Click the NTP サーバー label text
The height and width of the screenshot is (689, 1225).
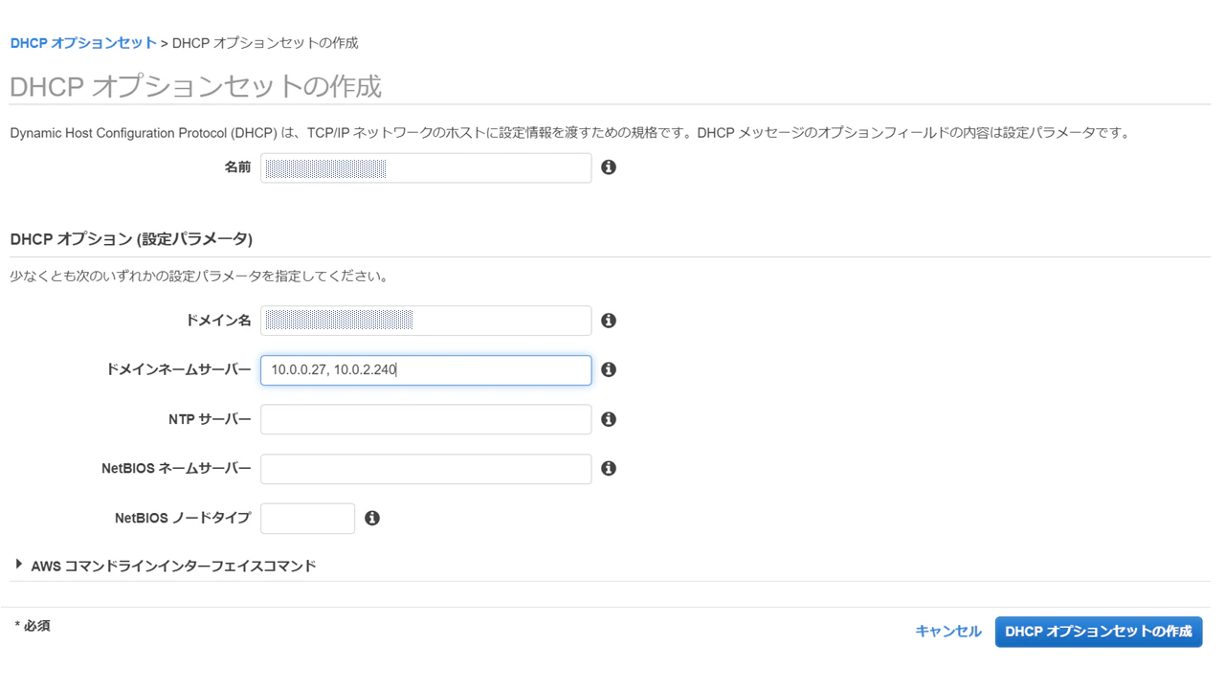click(210, 419)
